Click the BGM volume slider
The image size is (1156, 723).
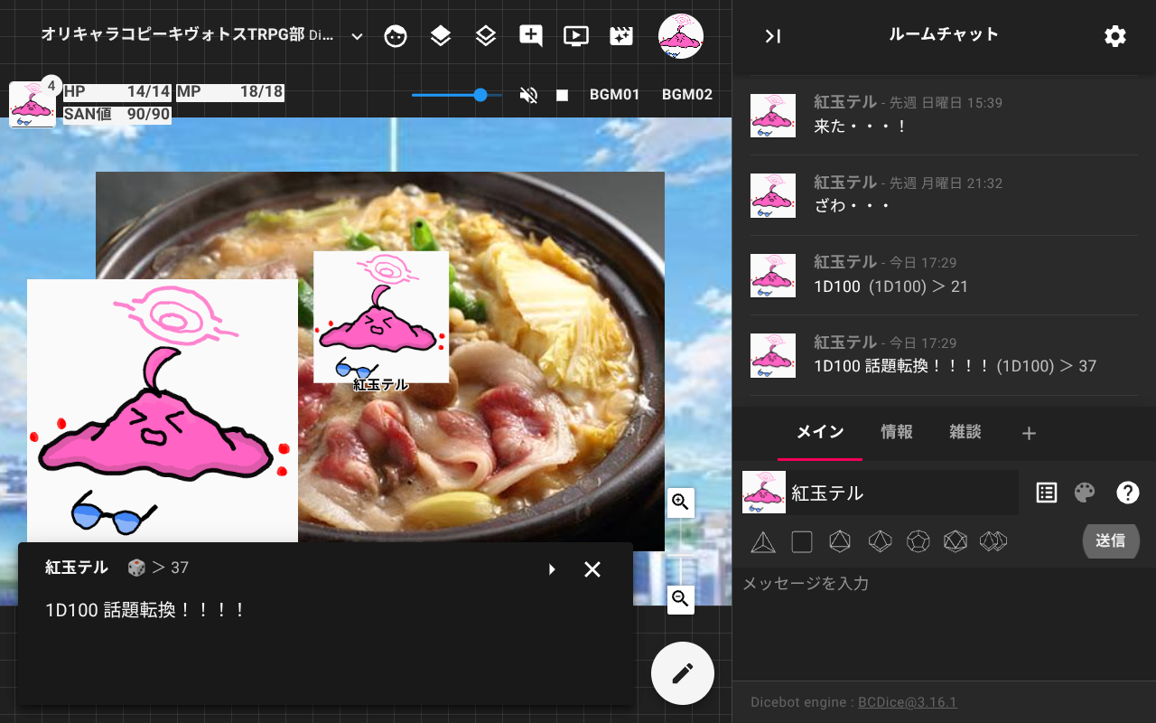click(457, 95)
